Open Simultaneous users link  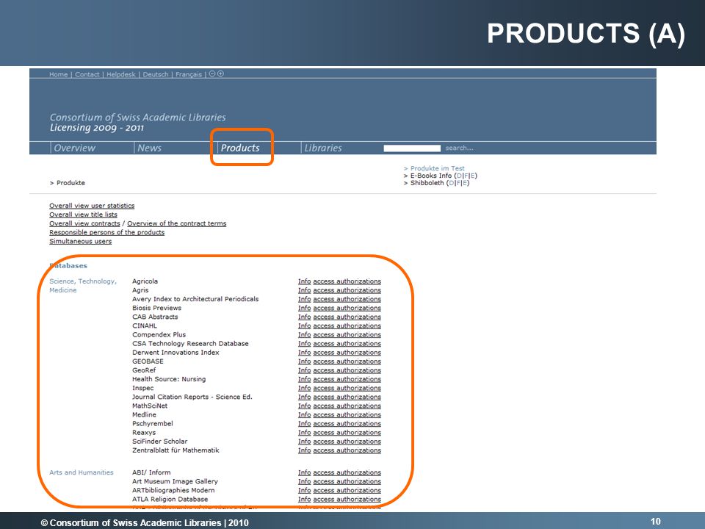(x=81, y=242)
